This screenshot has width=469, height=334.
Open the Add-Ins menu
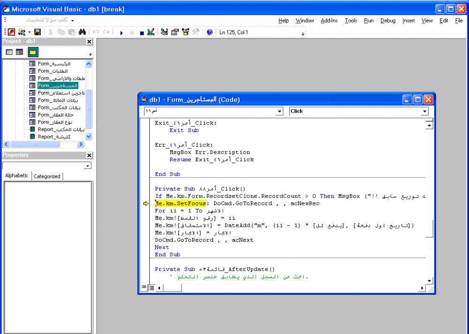click(329, 21)
